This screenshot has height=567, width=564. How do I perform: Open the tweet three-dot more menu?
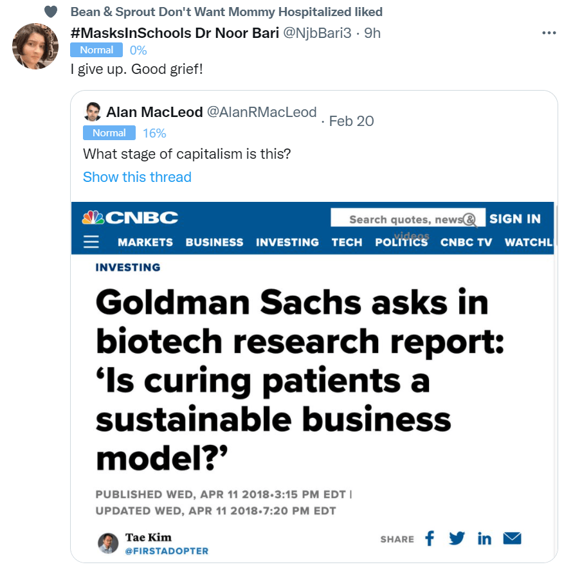(549, 33)
